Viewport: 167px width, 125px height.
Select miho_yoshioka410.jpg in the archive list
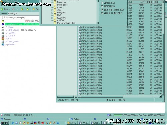[92, 58]
